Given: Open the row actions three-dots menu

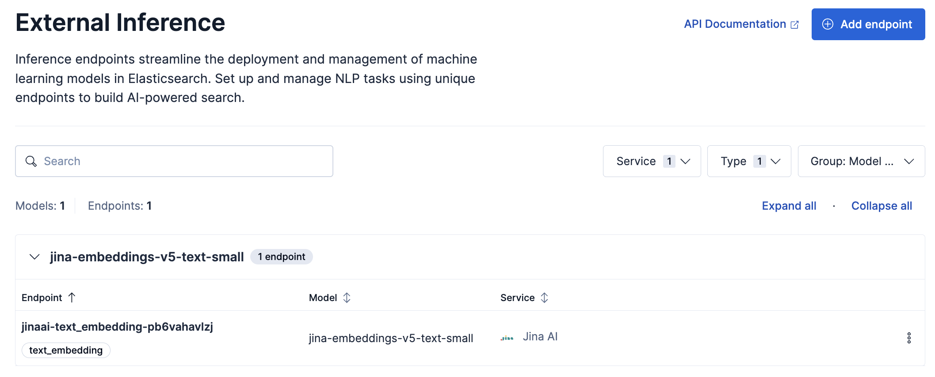Looking at the screenshot, I should click(909, 338).
